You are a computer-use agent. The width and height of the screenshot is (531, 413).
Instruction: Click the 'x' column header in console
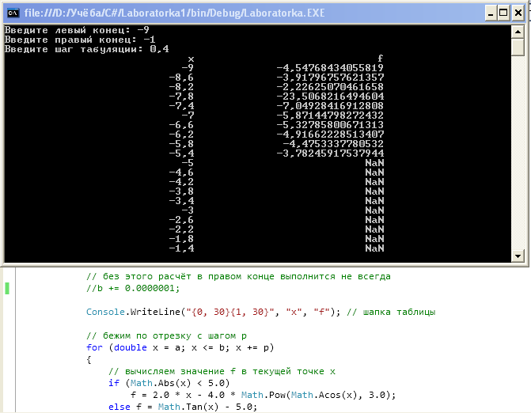(191, 59)
